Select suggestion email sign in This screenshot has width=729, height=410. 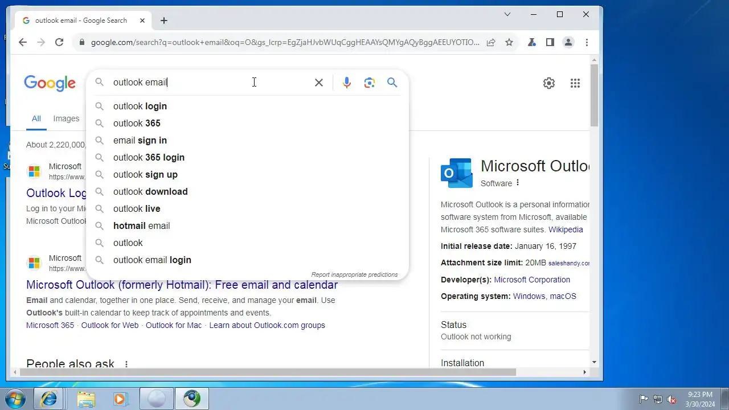click(247, 140)
